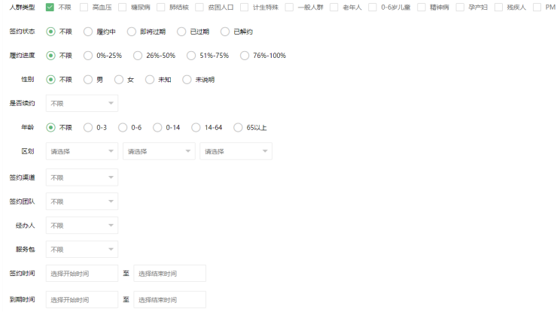Viewport: 557px width, 312px height.
Task: Select the 0-14 age range option
Action: pyautogui.click(x=158, y=128)
